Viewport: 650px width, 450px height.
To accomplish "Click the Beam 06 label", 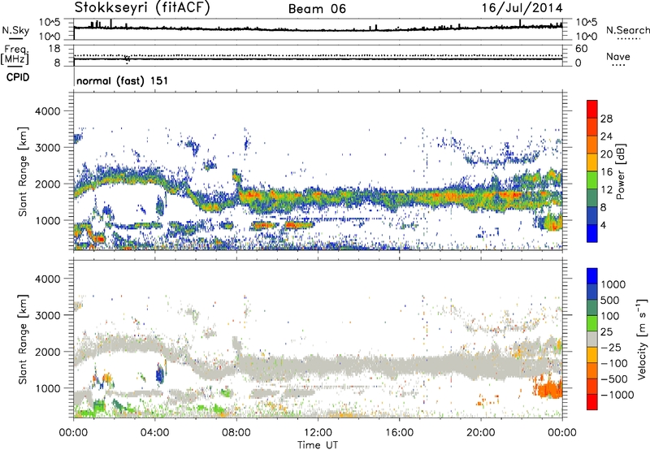I will (x=317, y=9).
